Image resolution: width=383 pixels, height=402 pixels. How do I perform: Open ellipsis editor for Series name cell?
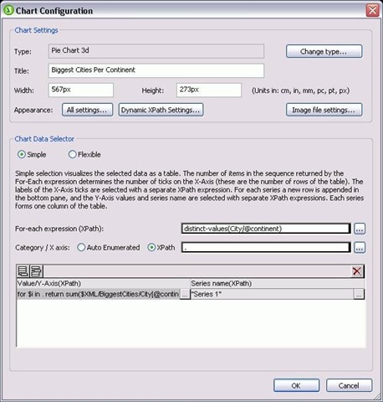[x=359, y=294]
